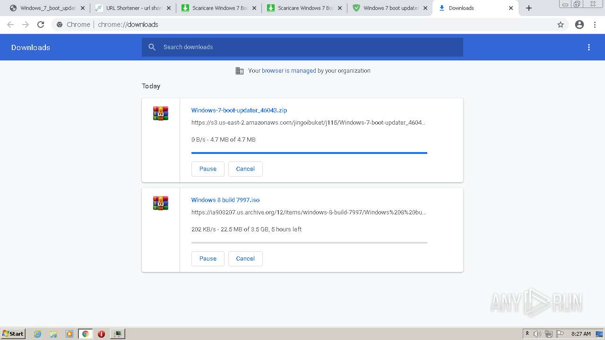Click the magnifier icon in the search bar
Image resolution: width=605 pixels, height=340 pixels.
coord(152,47)
